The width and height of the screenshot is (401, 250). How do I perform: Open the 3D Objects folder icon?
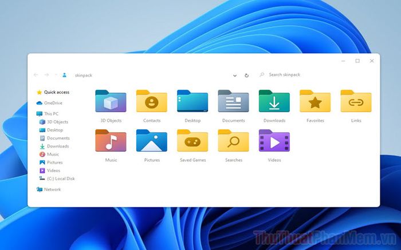point(111,101)
